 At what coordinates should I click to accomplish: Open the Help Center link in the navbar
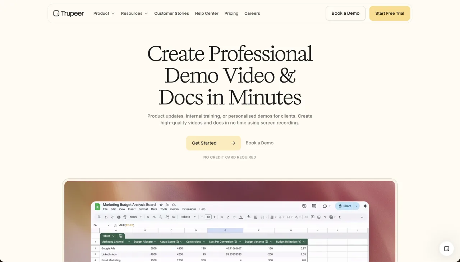tap(207, 13)
